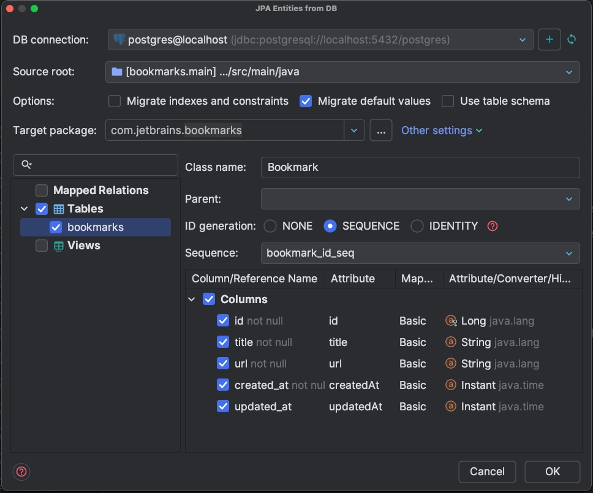Browse target package with ellipsis button

pyautogui.click(x=381, y=130)
